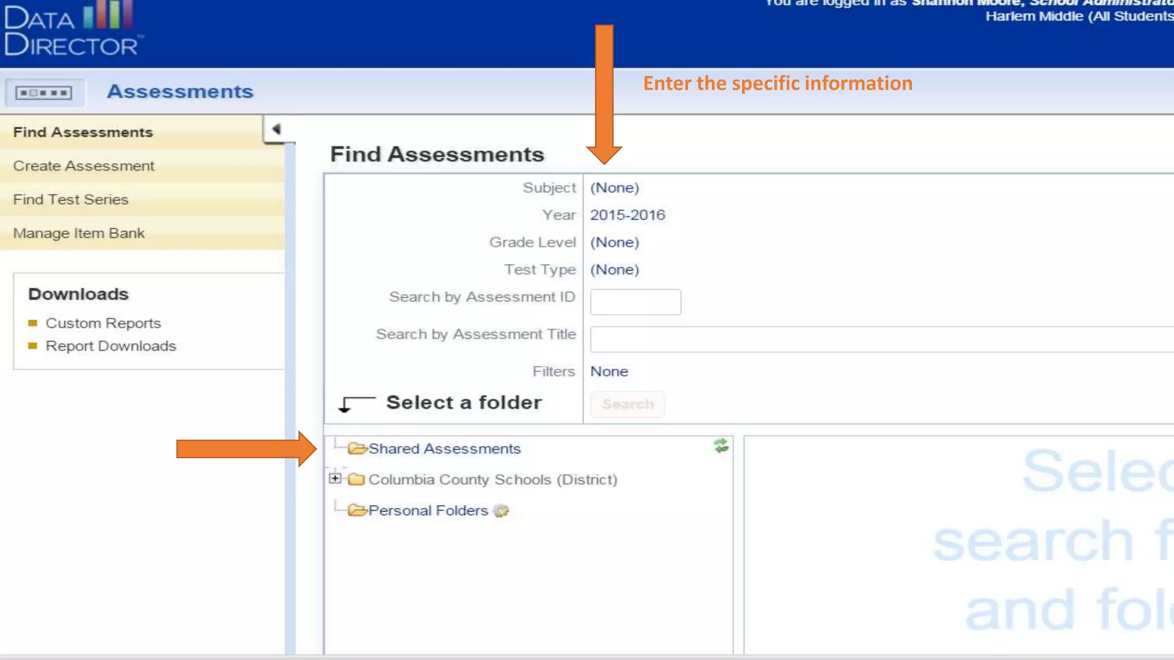
Task: Expand Columbia County Schools district tree node
Action: point(335,478)
